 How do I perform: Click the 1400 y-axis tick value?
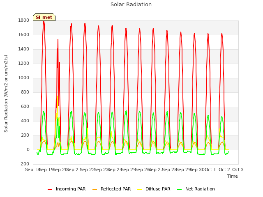coord(24,49)
